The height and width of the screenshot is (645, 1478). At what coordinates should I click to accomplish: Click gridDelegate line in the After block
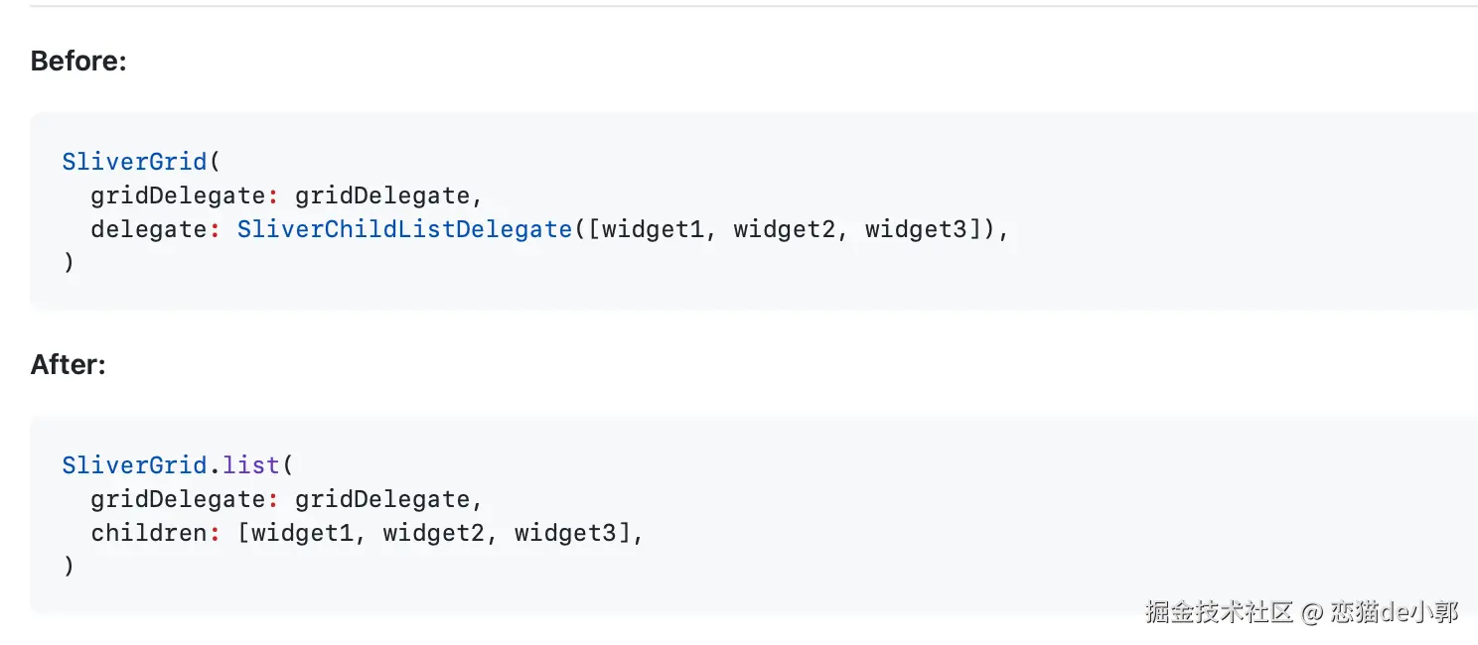coord(286,499)
